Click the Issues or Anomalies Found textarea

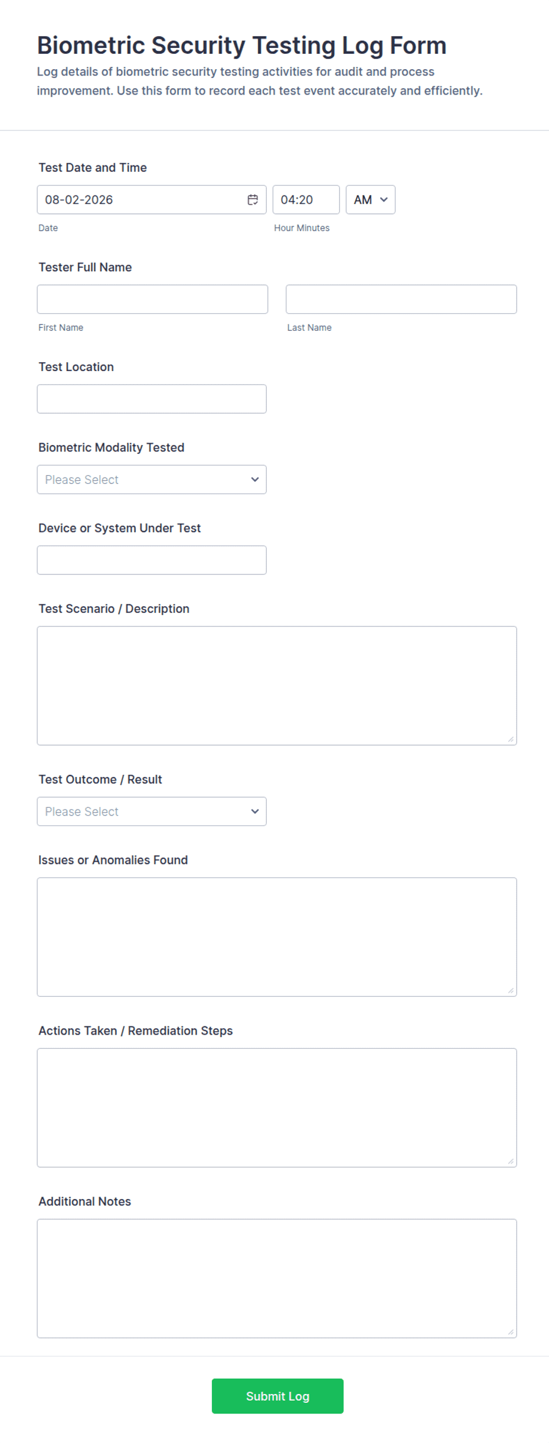277,937
